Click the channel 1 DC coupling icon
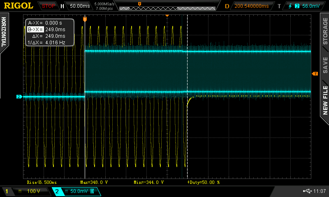 tap(20, 191)
